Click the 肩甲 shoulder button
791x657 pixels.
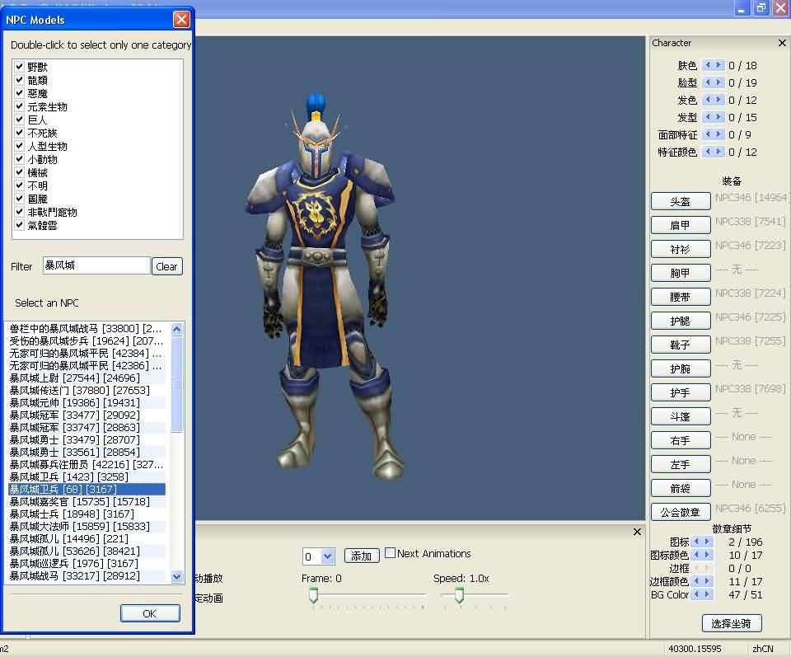point(681,225)
